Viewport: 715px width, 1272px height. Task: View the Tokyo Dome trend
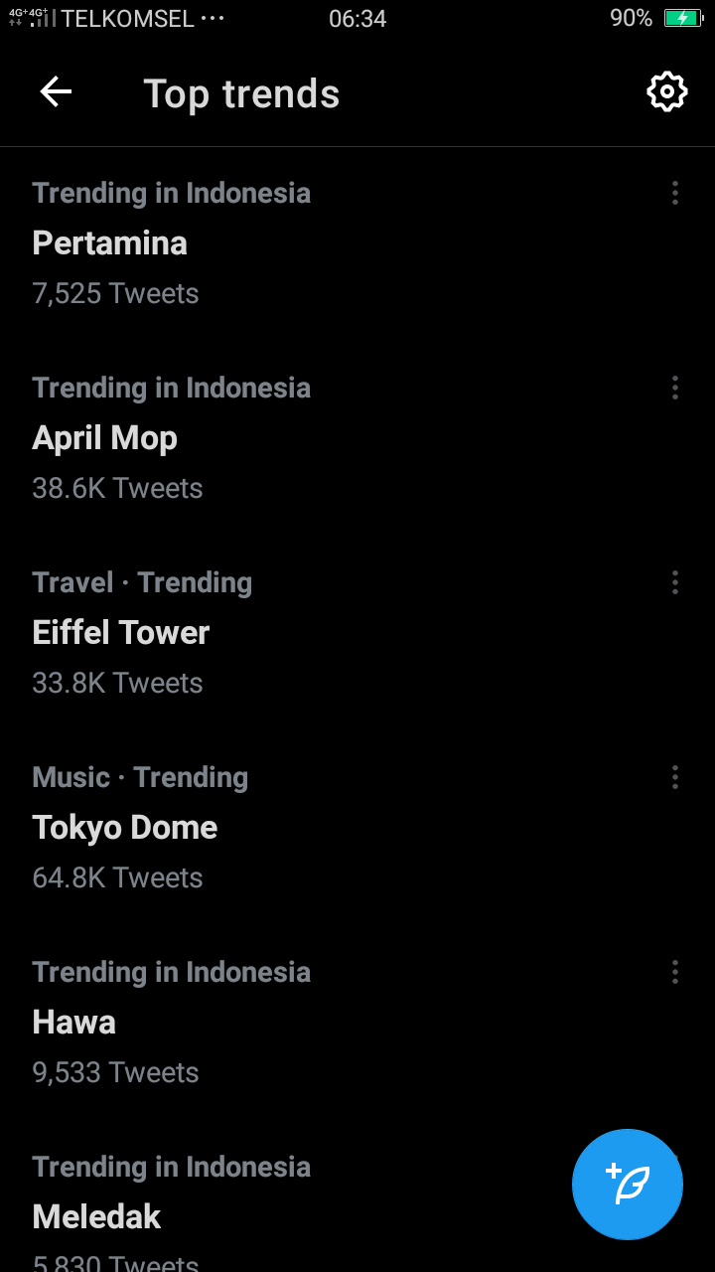point(125,828)
